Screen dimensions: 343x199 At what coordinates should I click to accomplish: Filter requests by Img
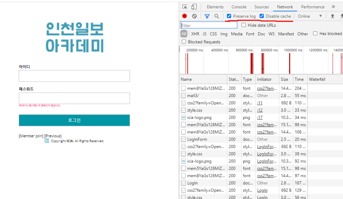[x=224, y=34]
